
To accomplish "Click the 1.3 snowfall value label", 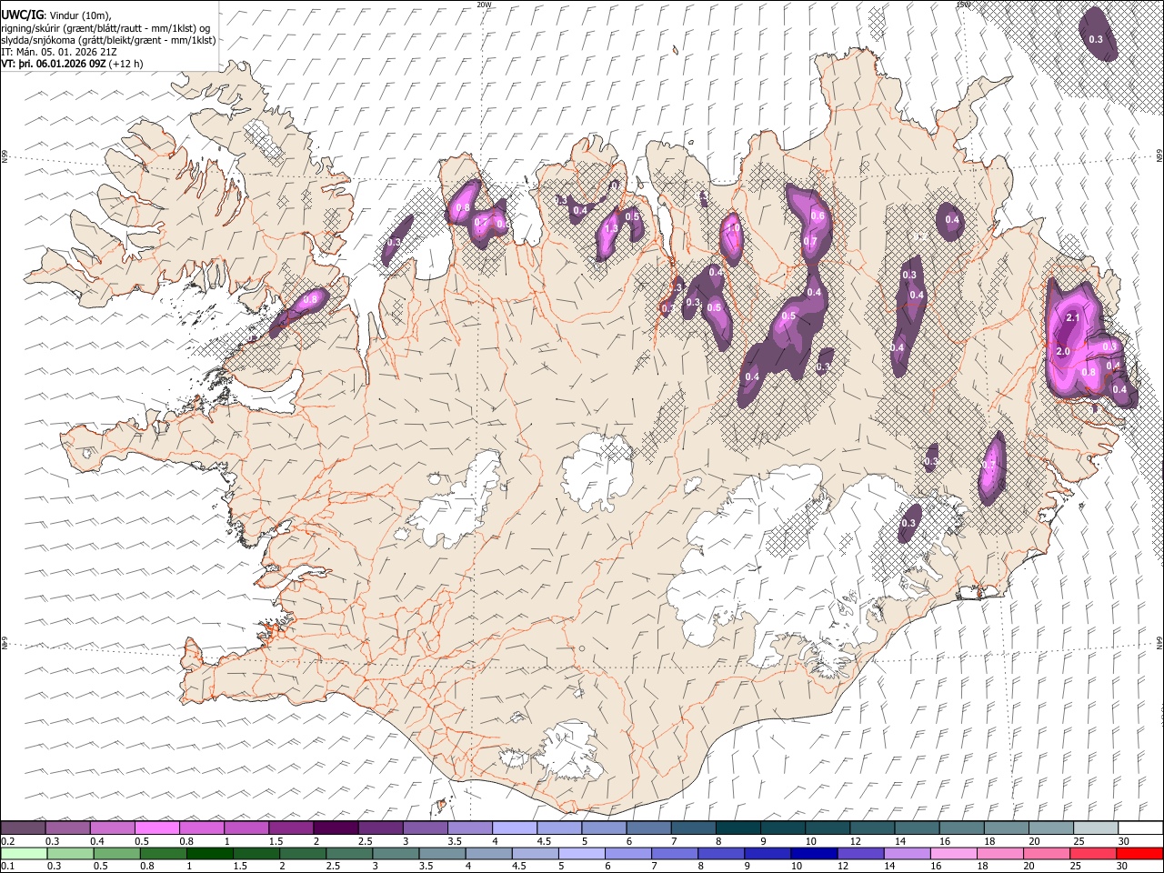I will [x=611, y=228].
